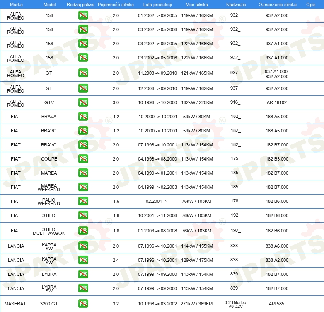Click the body code 916_

(x=235, y=102)
